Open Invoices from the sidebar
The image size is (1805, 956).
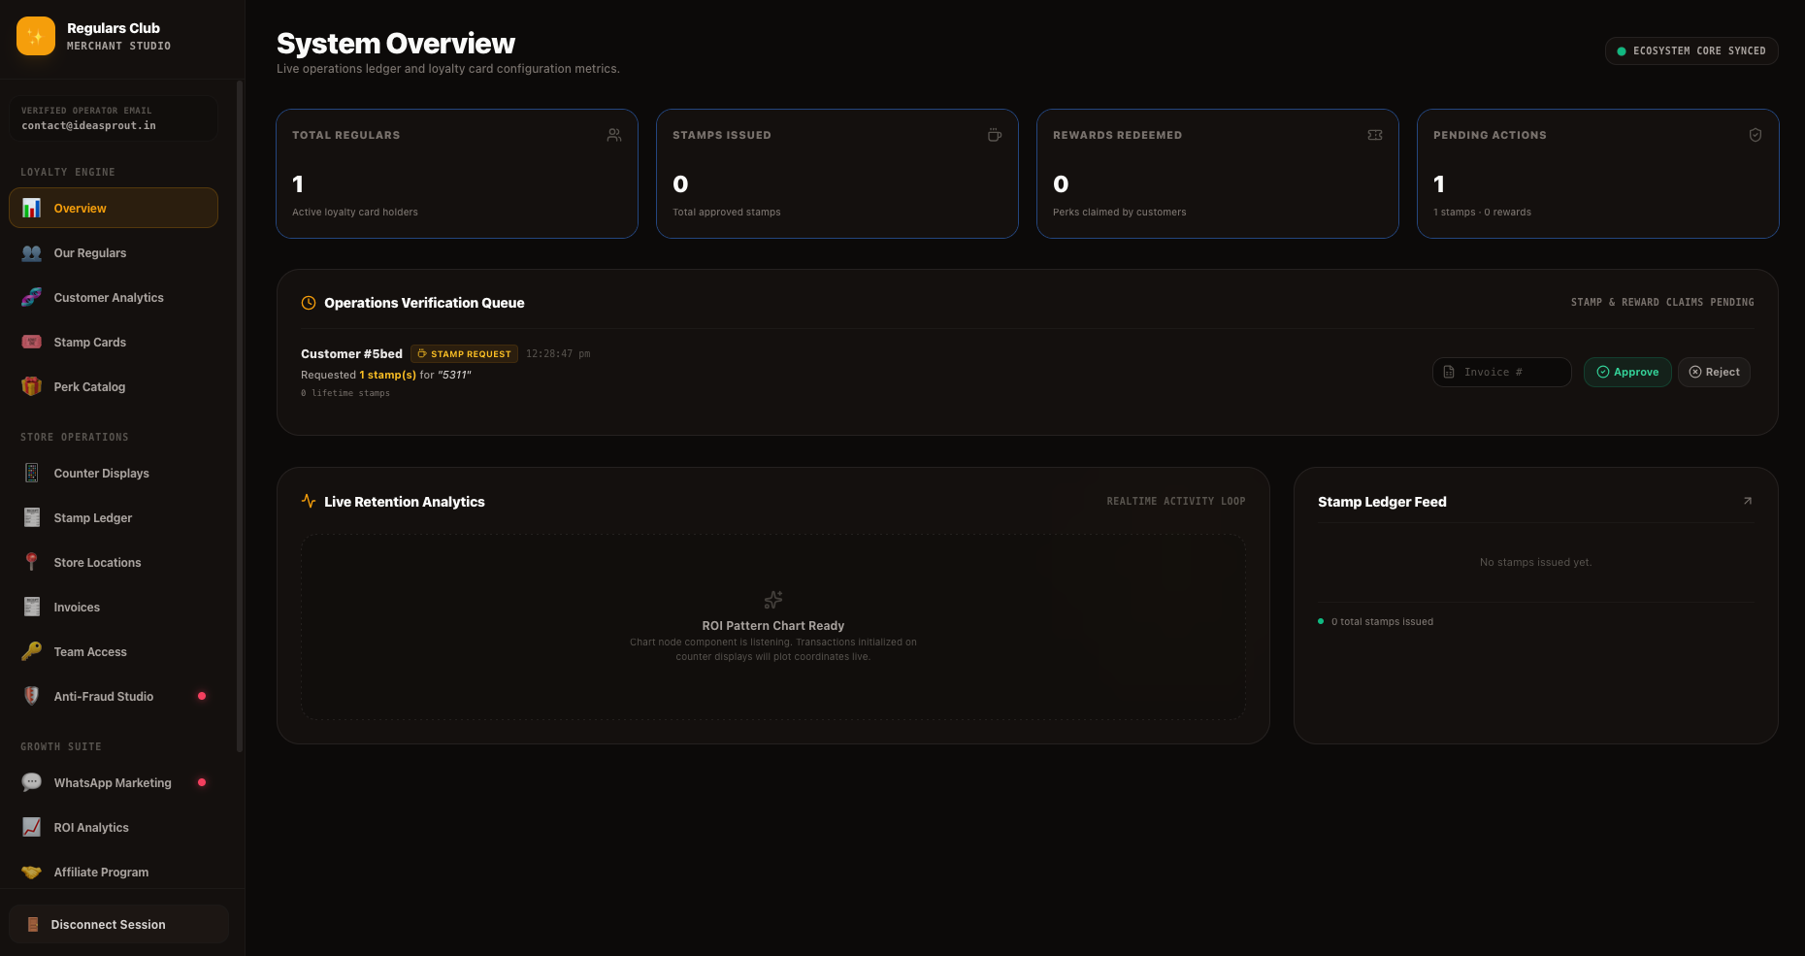(114, 607)
